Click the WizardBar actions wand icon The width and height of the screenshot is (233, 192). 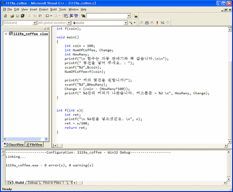[x=131, y=23]
